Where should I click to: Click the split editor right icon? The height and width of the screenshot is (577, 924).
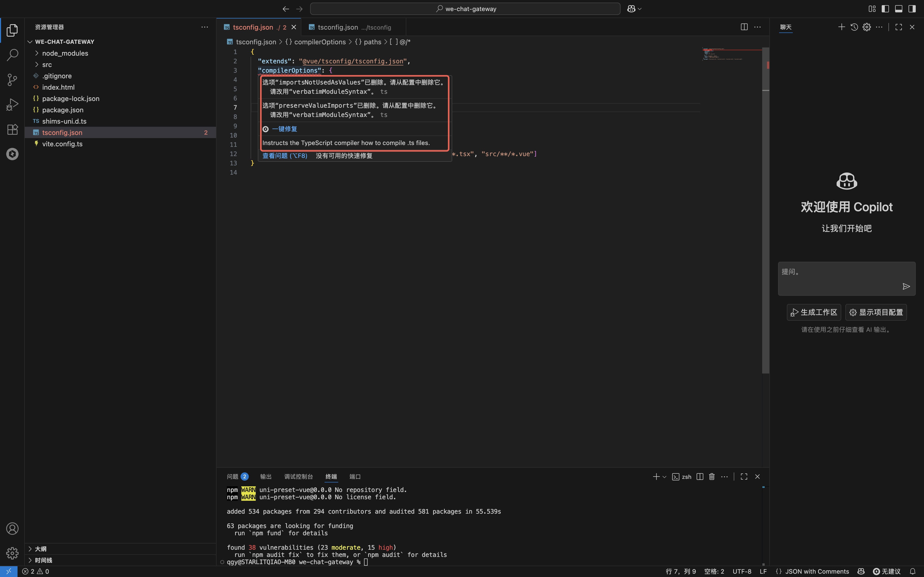[744, 27]
